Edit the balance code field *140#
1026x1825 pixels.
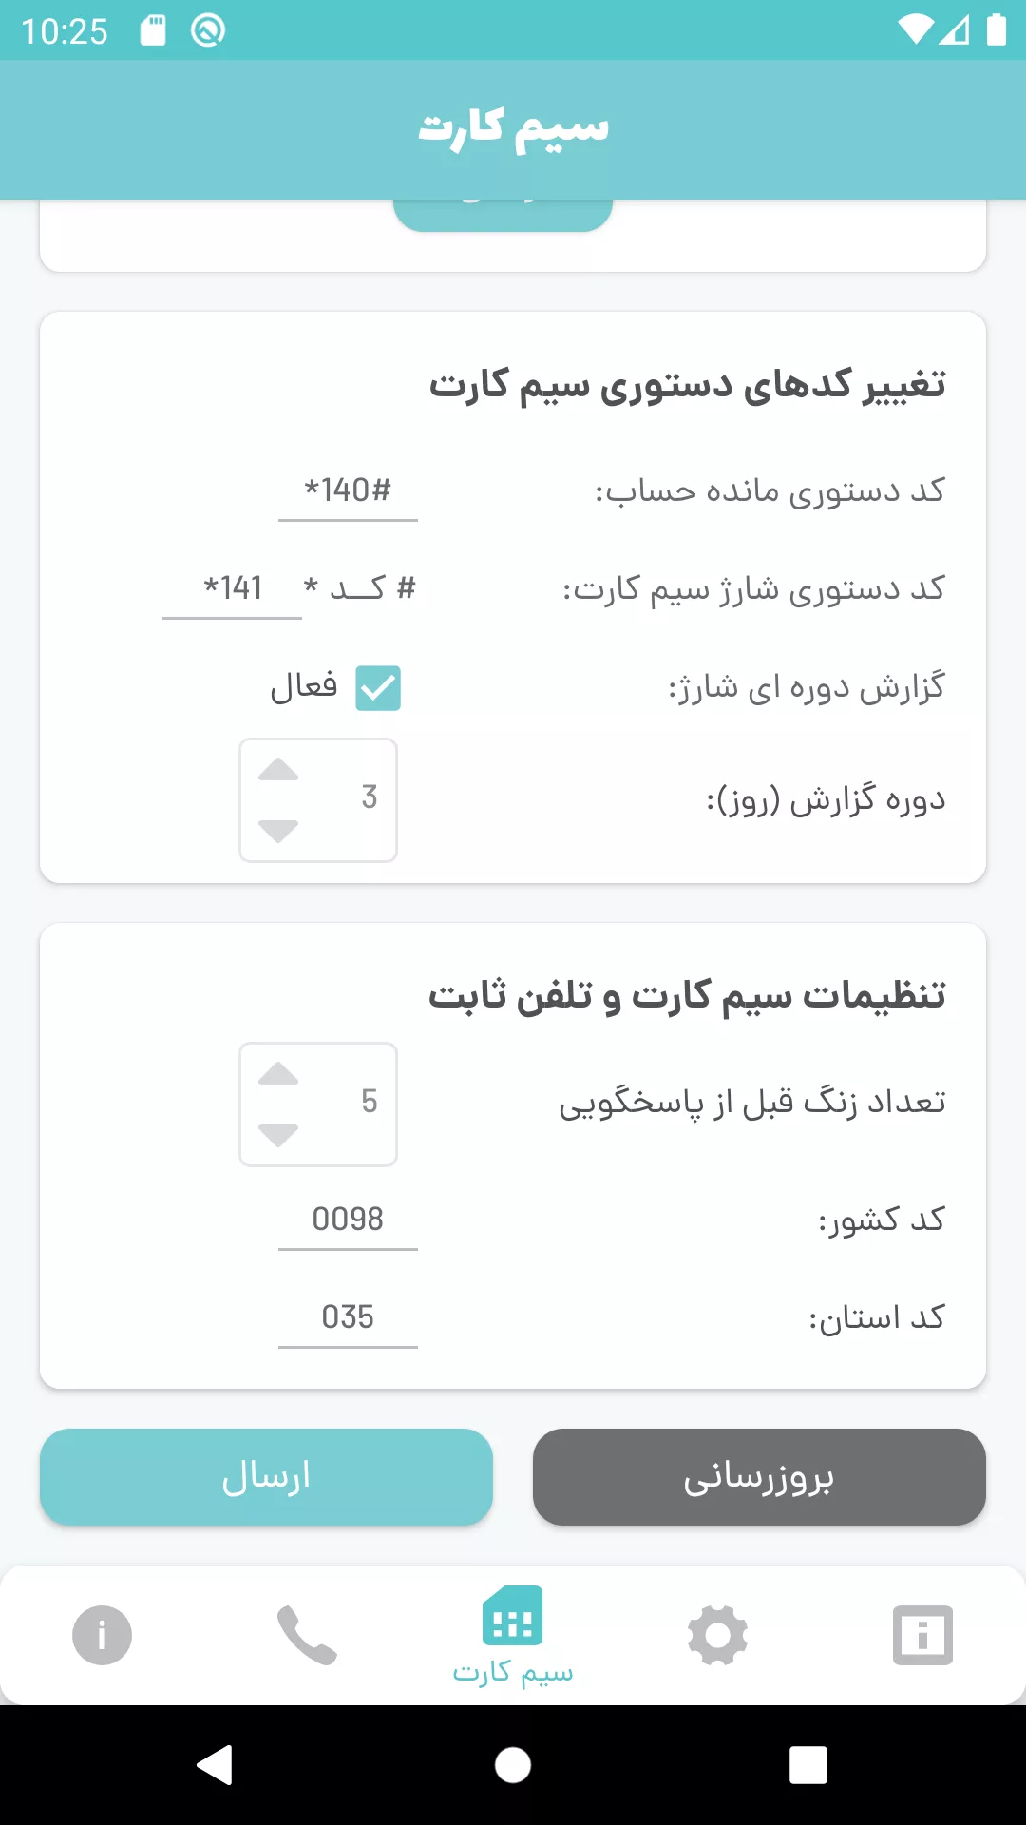348,491
